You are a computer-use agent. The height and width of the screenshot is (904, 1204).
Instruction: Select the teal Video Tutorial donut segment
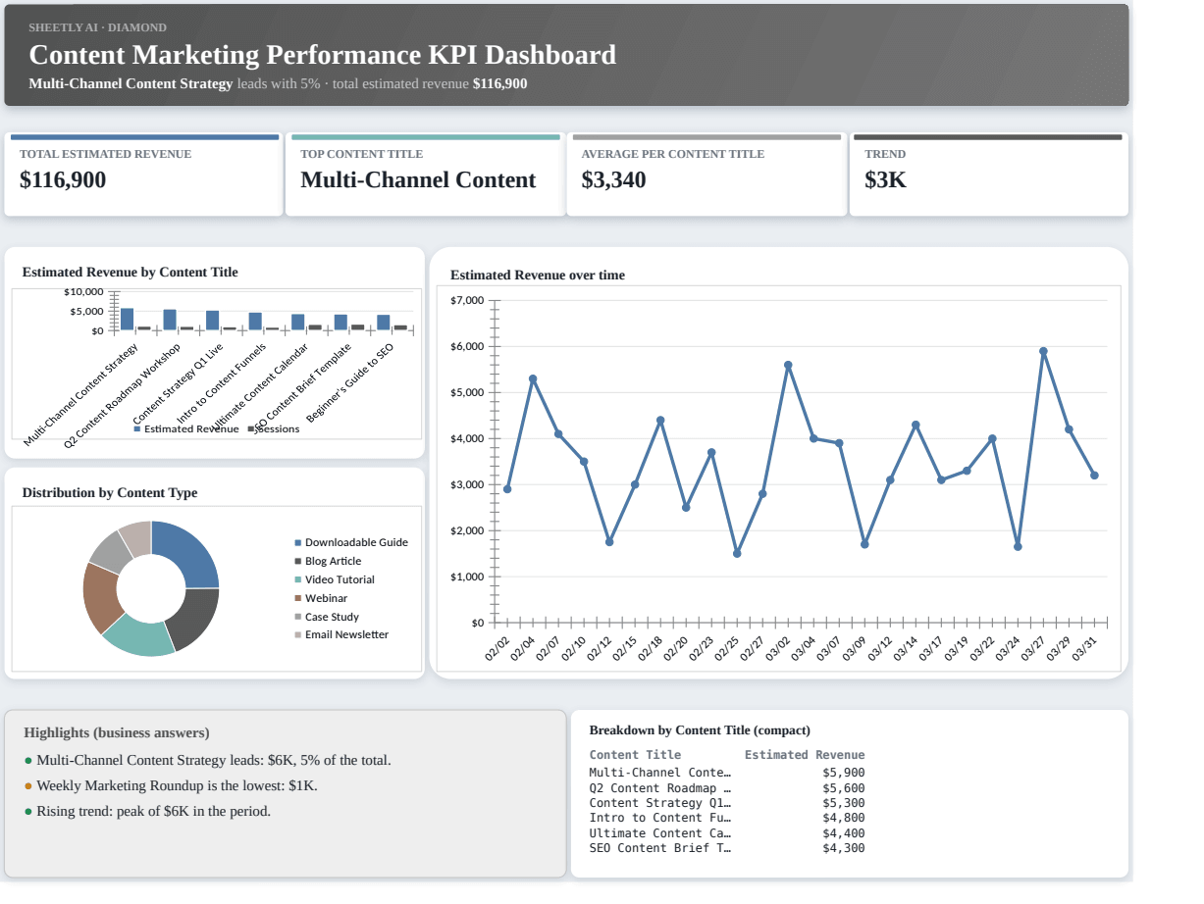coord(140,636)
